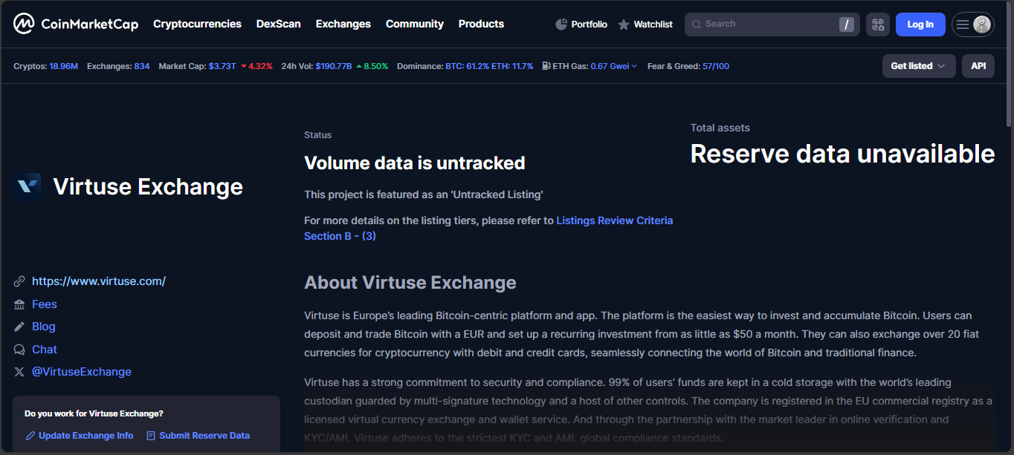Click the slash shortcut key in search

point(846,24)
